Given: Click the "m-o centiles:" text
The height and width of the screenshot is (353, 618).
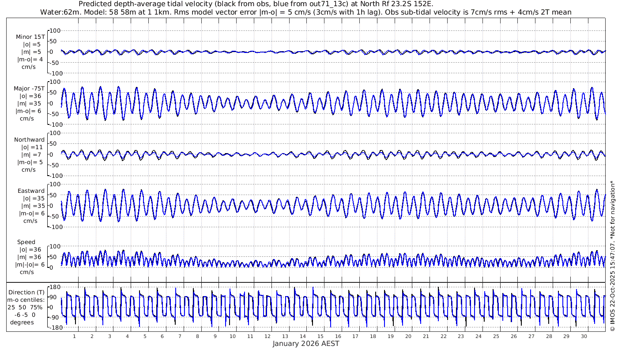Looking at the screenshot, I should click(x=26, y=300).
